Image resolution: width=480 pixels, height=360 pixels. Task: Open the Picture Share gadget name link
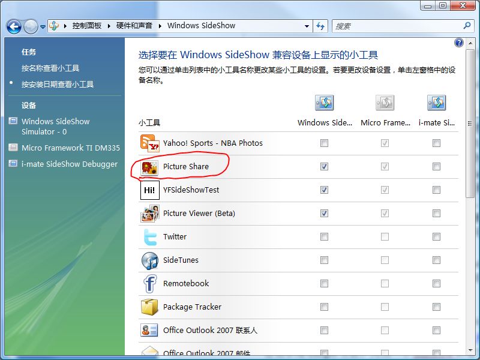(186, 167)
